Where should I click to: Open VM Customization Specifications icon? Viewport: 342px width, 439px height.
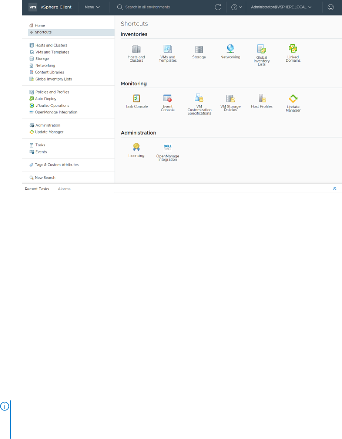(x=199, y=98)
